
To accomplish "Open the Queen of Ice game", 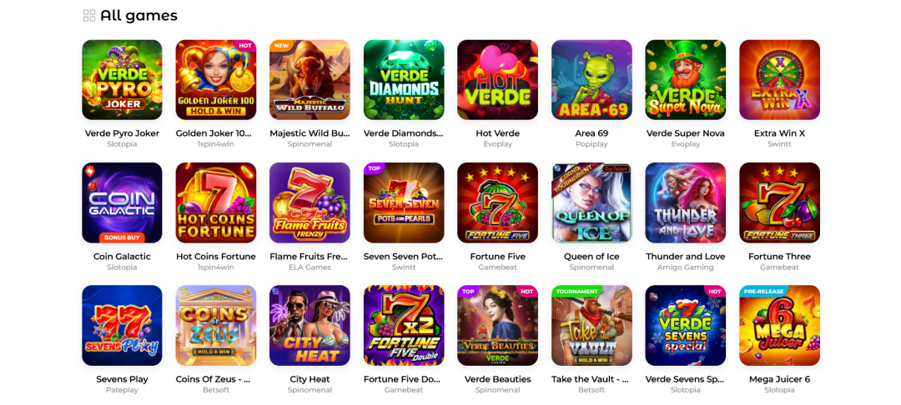I will click(x=591, y=202).
